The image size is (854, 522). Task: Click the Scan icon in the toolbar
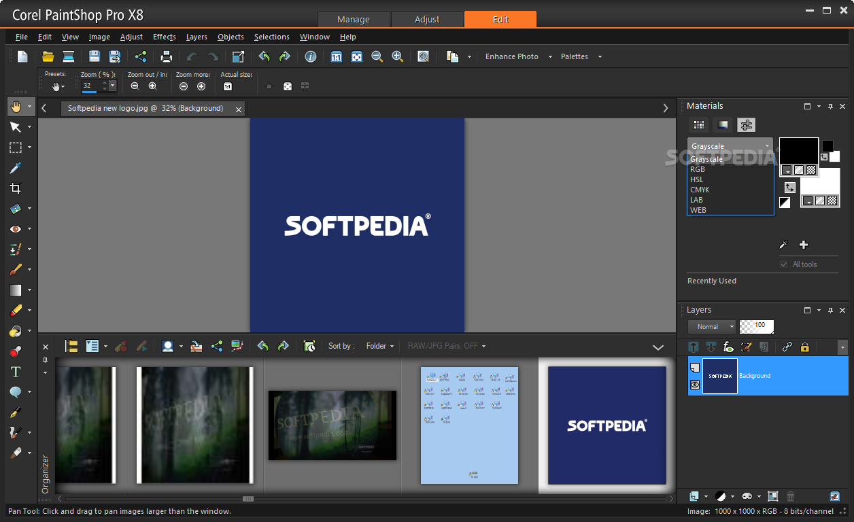coord(69,56)
